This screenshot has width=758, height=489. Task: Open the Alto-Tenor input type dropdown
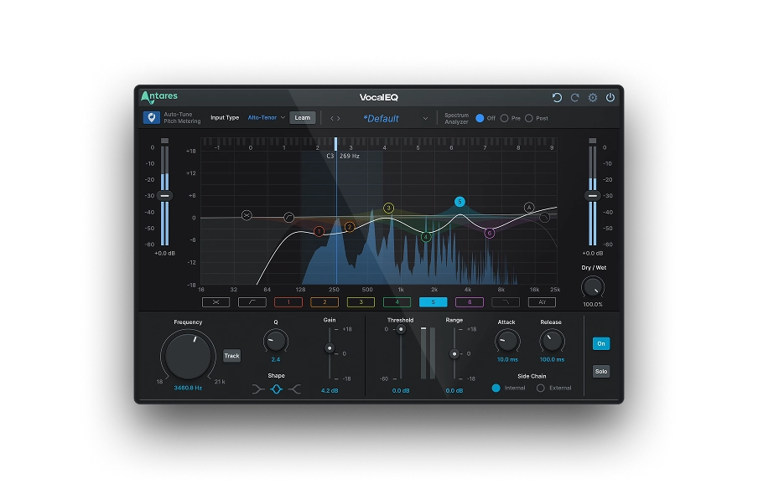pyautogui.click(x=267, y=118)
